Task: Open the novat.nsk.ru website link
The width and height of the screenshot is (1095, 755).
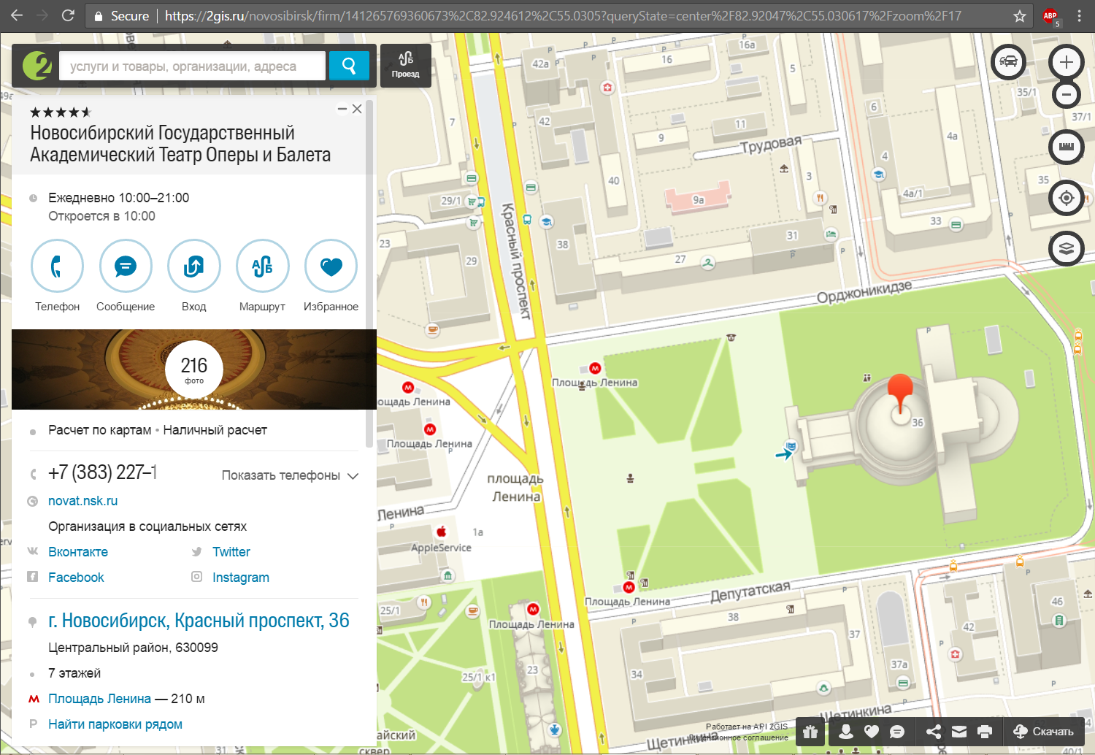Action: [82, 501]
